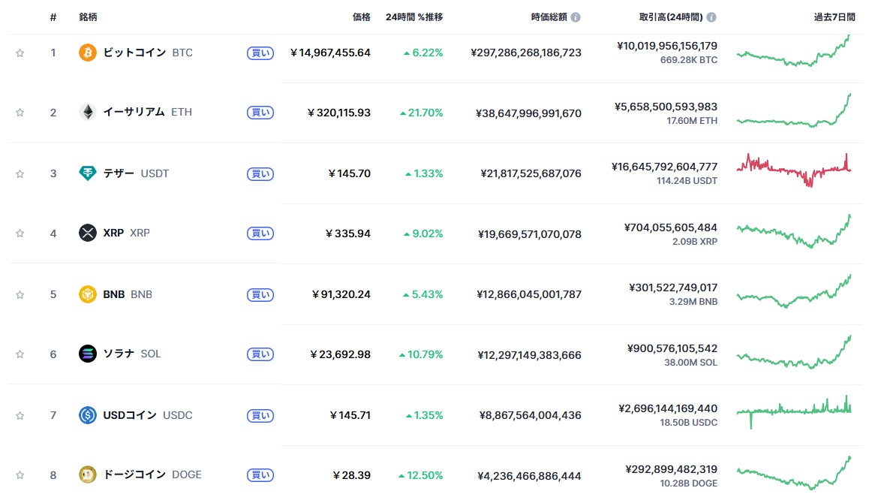Click the Solana logo icon
Viewport: 872px width, 494px height.
click(87, 354)
